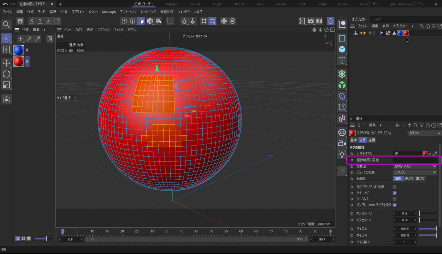Image resolution: width=442 pixels, height=254 pixels.
Task: Switch to the Sculpt layout tab
Action: coord(216,4)
